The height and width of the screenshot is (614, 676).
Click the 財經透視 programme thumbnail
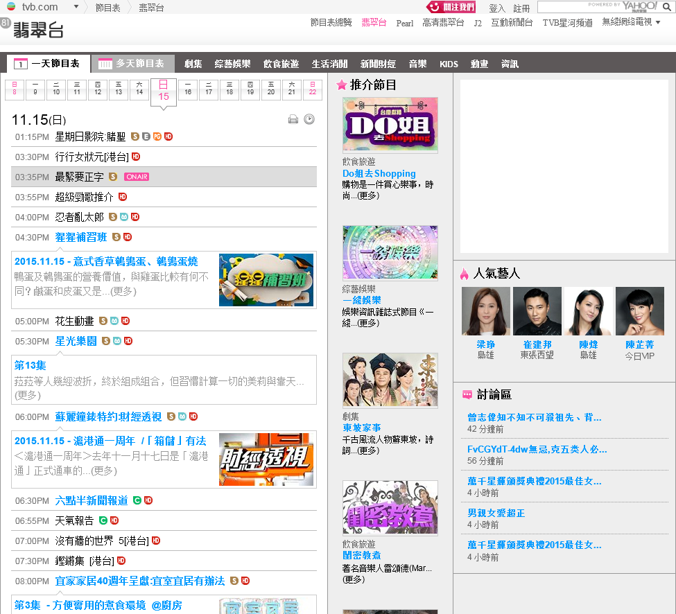tap(266, 459)
